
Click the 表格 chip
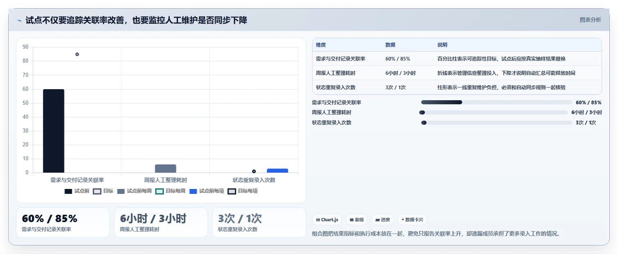(x=356, y=220)
